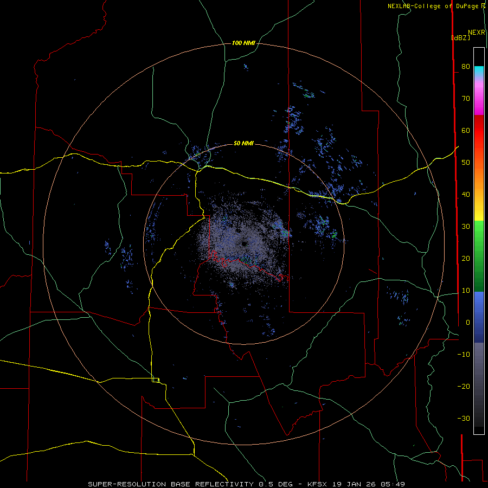Click the "20" tick label on the dBZ scale
Screen dimensions: 488x488
466,259
